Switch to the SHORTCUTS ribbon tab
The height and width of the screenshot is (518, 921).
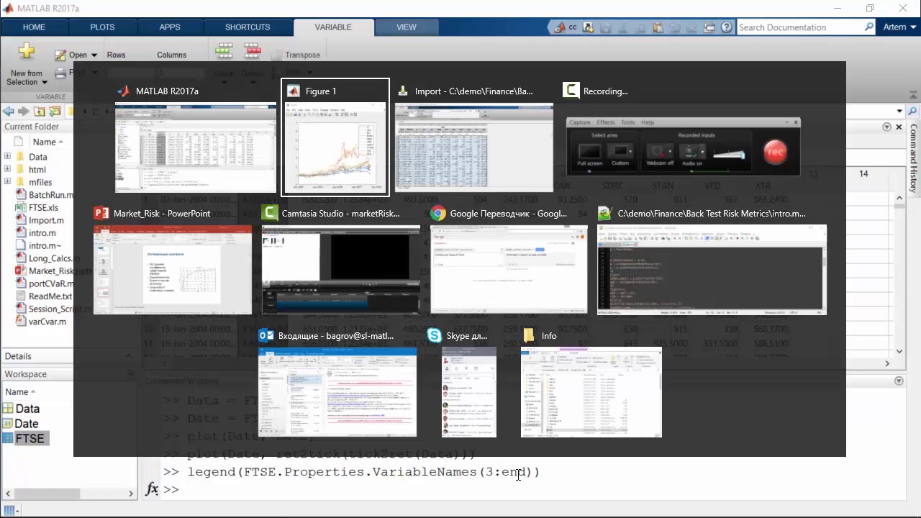click(x=248, y=27)
